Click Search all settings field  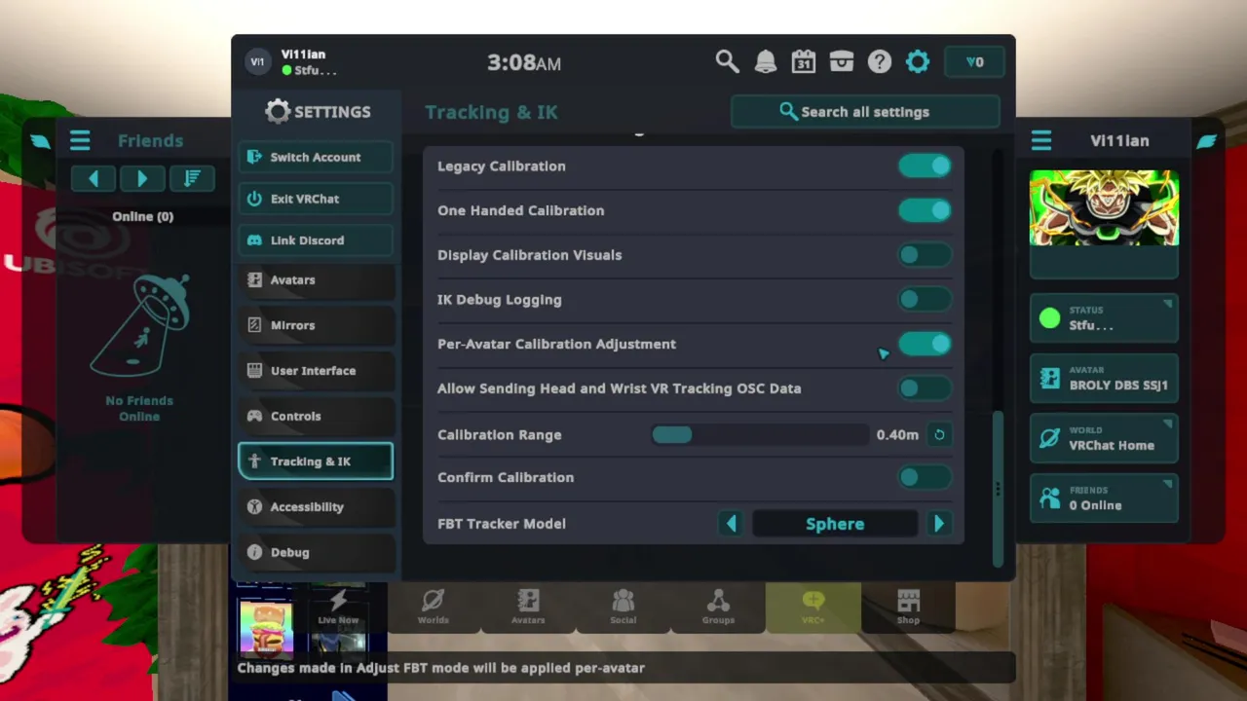[x=865, y=112]
